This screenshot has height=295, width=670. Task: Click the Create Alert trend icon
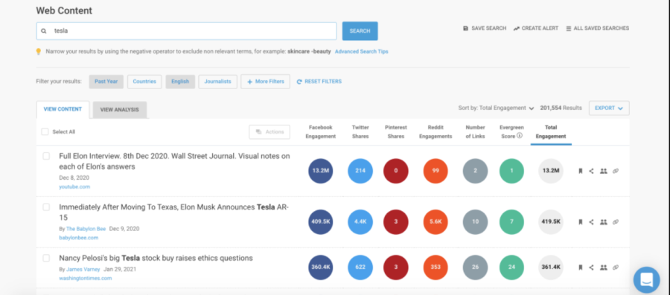point(516,28)
